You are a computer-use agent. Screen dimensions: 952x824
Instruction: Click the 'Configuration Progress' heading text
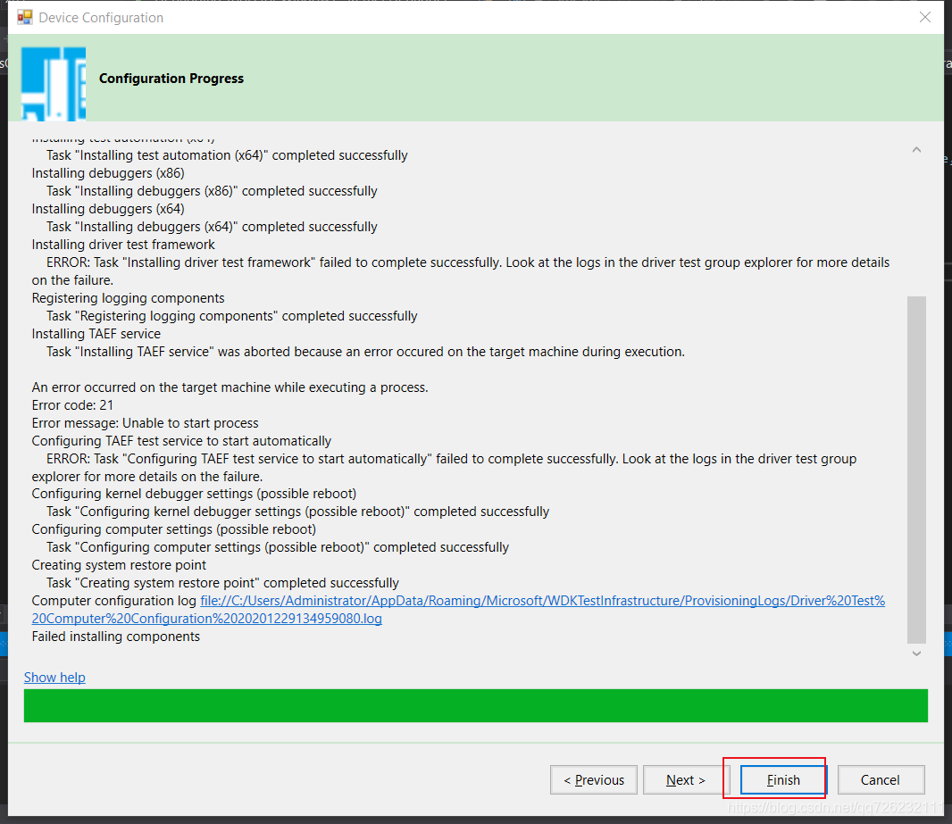point(171,79)
